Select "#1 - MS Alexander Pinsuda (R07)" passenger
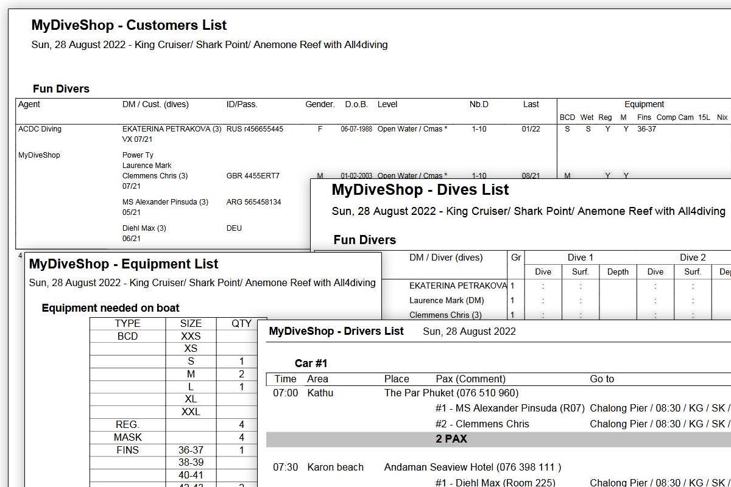The height and width of the screenshot is (487, 731). pyautogui.click(x=510, y=408)
